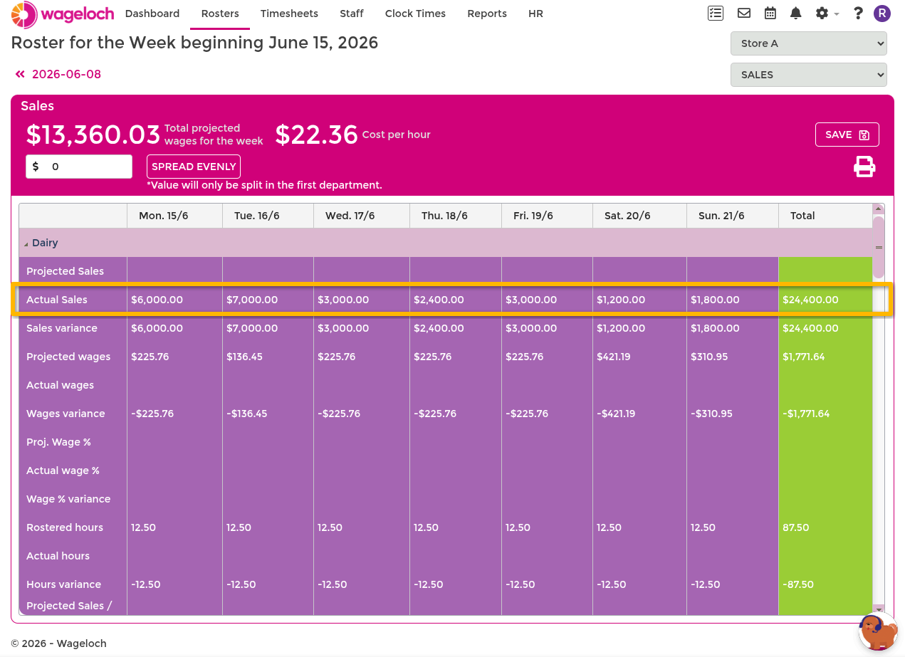Click the Proj. Wage % row label
Image resolution: width=905 pixels, height=657 pixels.
point(58,442)
